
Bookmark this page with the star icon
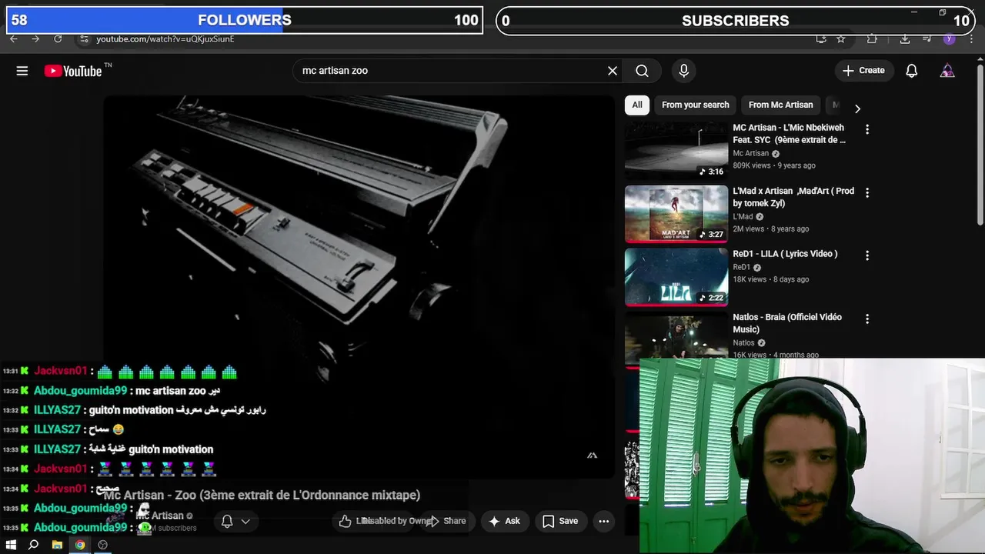[841, 39]
